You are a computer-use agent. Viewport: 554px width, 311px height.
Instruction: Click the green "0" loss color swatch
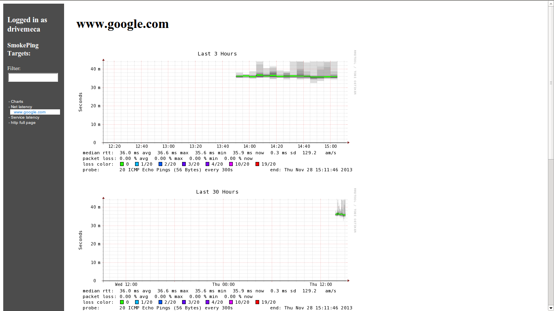[121, 164]
